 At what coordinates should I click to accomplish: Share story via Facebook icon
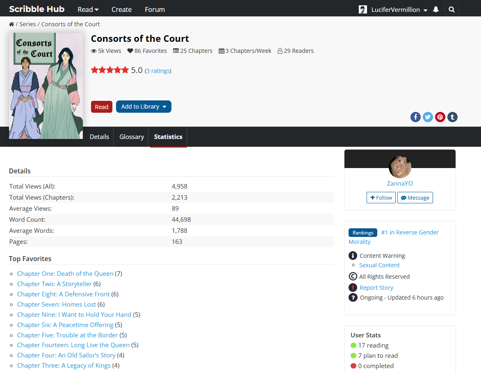pyautogui.click(x=415, y=117)
